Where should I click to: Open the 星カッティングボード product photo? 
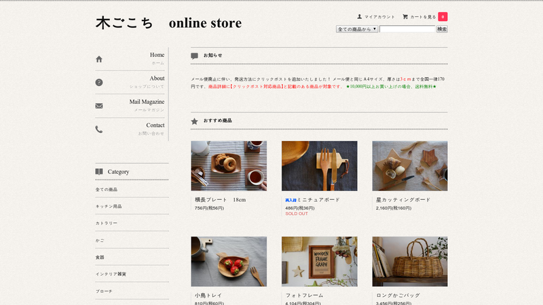point(410,166)
